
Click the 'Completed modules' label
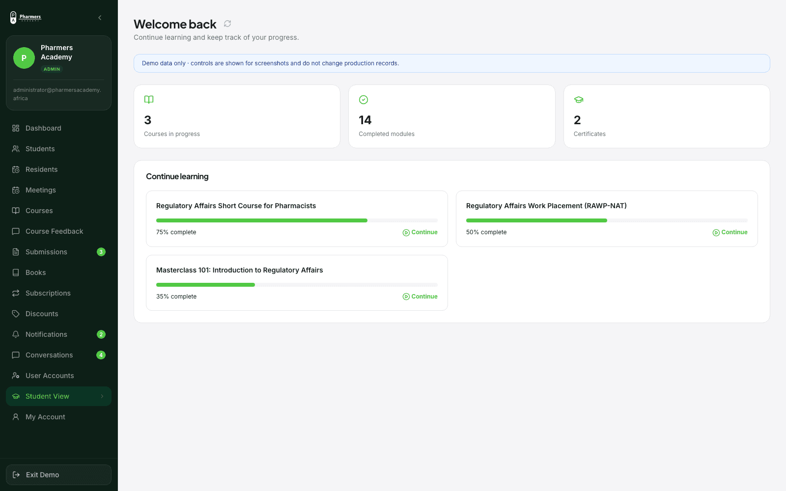[387, 134]
